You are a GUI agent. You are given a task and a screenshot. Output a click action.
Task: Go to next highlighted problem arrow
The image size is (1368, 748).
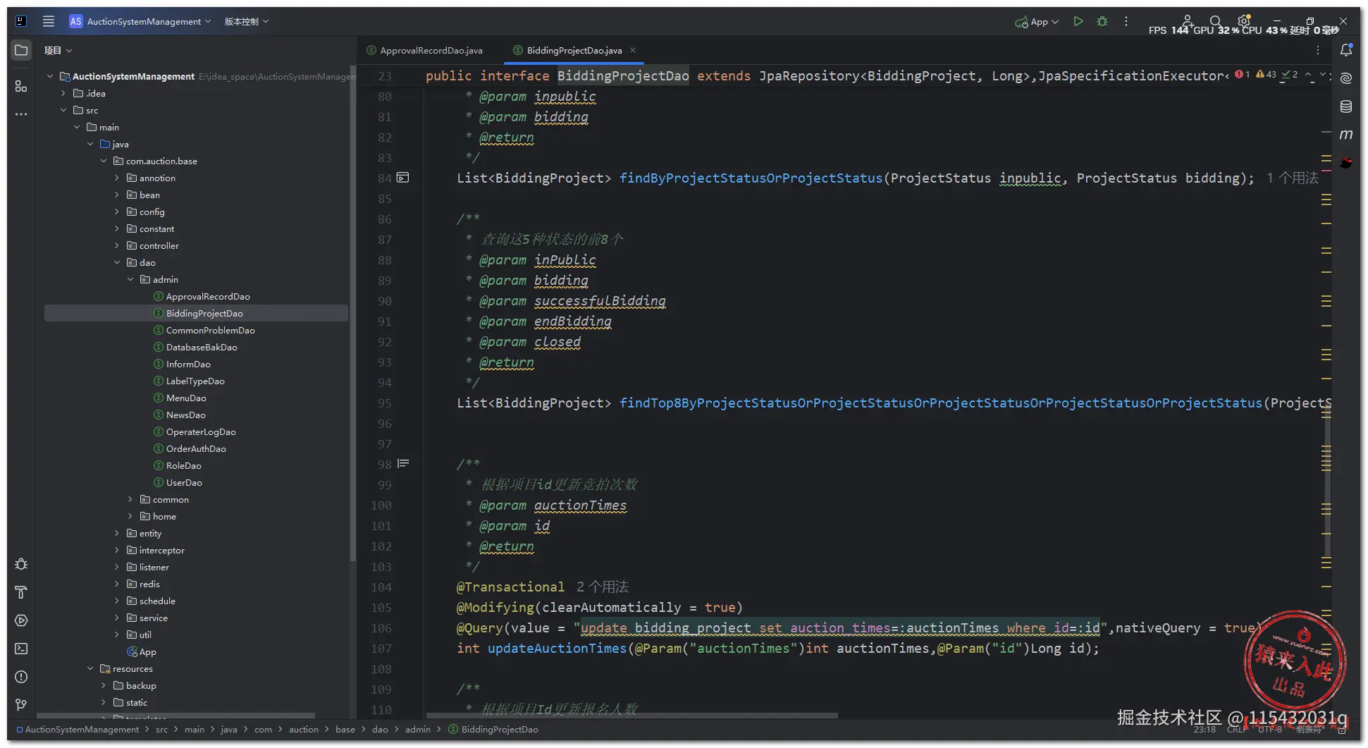(1323, 75)
